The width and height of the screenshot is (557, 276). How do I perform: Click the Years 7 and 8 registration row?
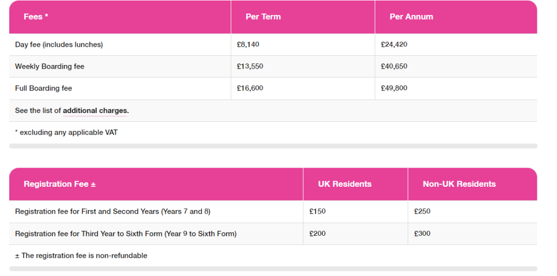273,212
